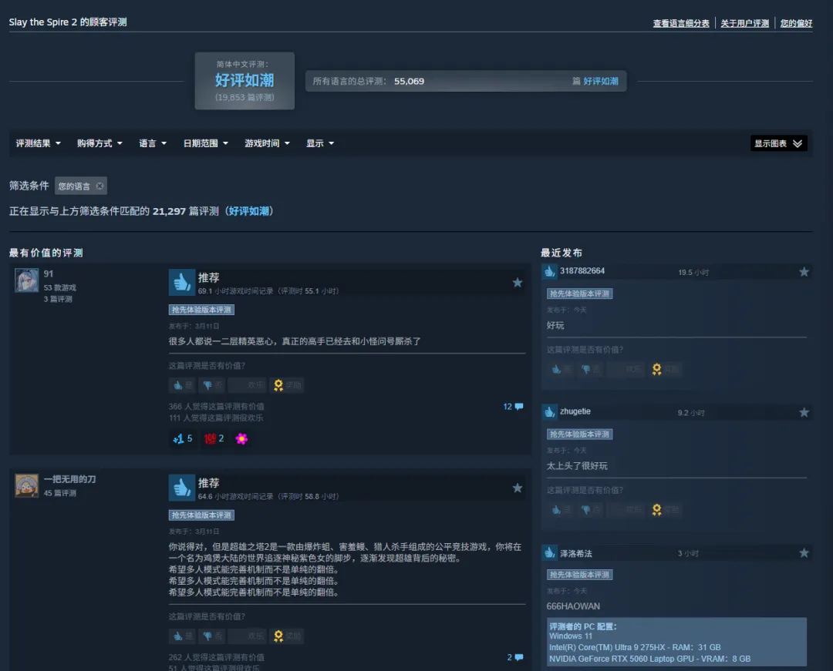Expand the 日期范围 filter dropdown

[206, 143]
